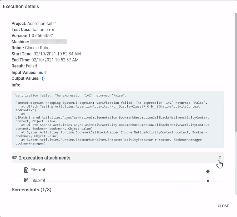The height and width of the screenshot is (217, 237).
Task: Download the first File.xml attachment
Action: click(208, 172)
